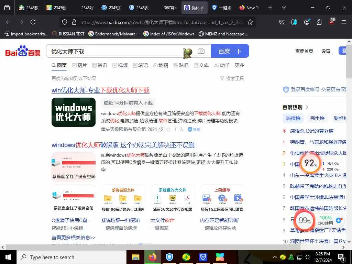Open 搜索工具 filter options
Viewport: 352px width, 264px height.
232,78
